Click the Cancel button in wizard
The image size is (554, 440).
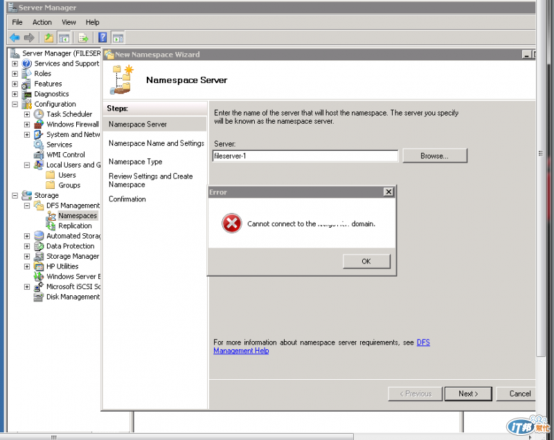[x=516, y=394]
